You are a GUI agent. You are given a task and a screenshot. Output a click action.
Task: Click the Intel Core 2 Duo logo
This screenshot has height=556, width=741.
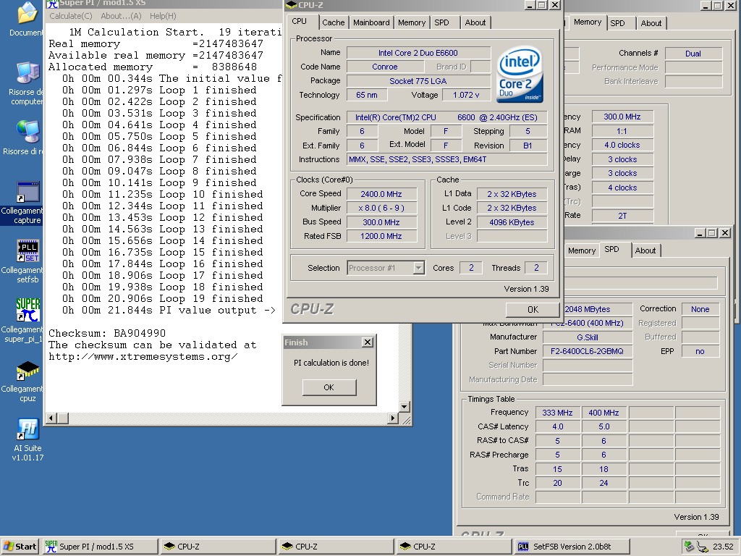pos(520,74)
